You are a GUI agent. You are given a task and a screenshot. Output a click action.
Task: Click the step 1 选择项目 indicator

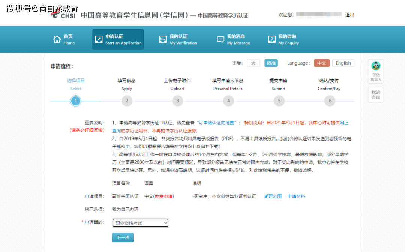tap(76, 100)
